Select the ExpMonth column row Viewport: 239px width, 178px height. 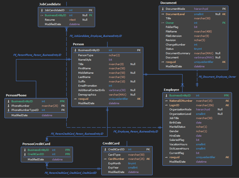click(x=127, y=163)
